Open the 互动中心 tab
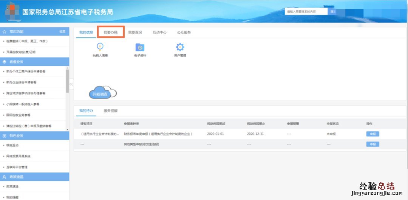This screenshot has width=408, height=200. 159,32
